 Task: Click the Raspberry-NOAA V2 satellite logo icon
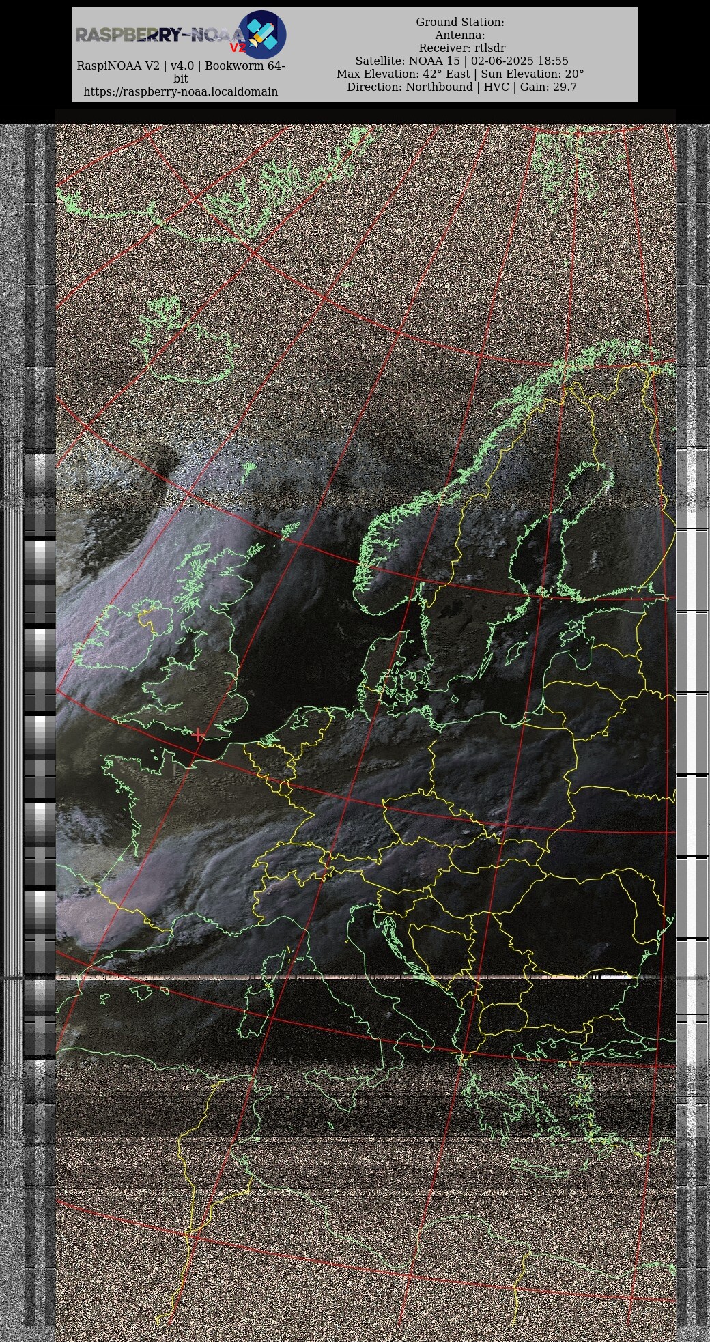pyautogui.click(x=262, y=34)
